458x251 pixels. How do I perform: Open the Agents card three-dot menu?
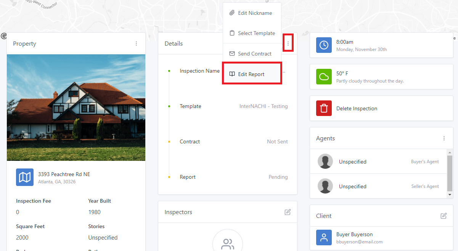(x=444, y=138)
